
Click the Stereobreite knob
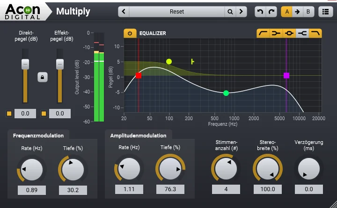pos(268,169)
